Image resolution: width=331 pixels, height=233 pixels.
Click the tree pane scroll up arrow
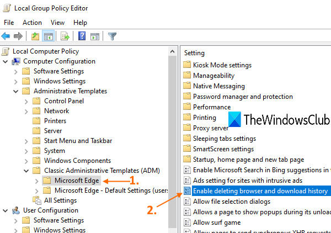[172, 51]
